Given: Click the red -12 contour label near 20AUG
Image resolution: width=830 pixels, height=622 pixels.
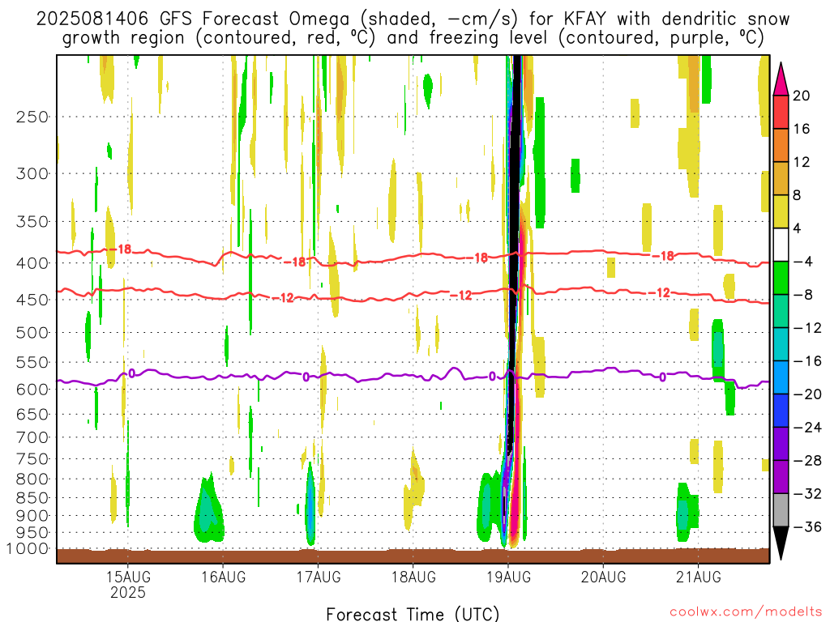Looking at the screenshot, I should click(660, 292).
